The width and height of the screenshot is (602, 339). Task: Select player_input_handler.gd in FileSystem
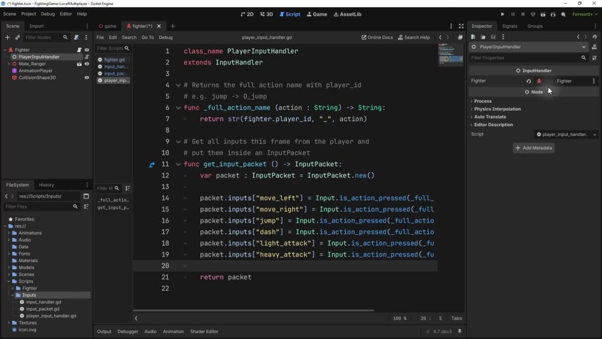click(51, 316)
